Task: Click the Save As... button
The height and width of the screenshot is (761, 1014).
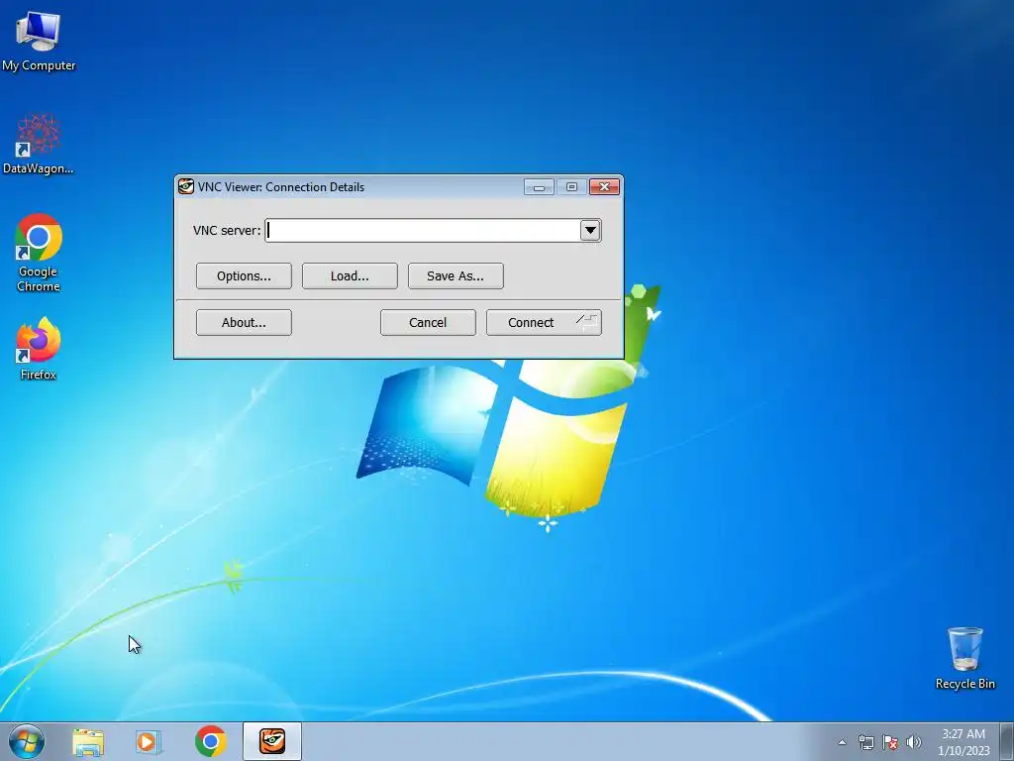Action: pyautogui.click(x=456, y=276)
